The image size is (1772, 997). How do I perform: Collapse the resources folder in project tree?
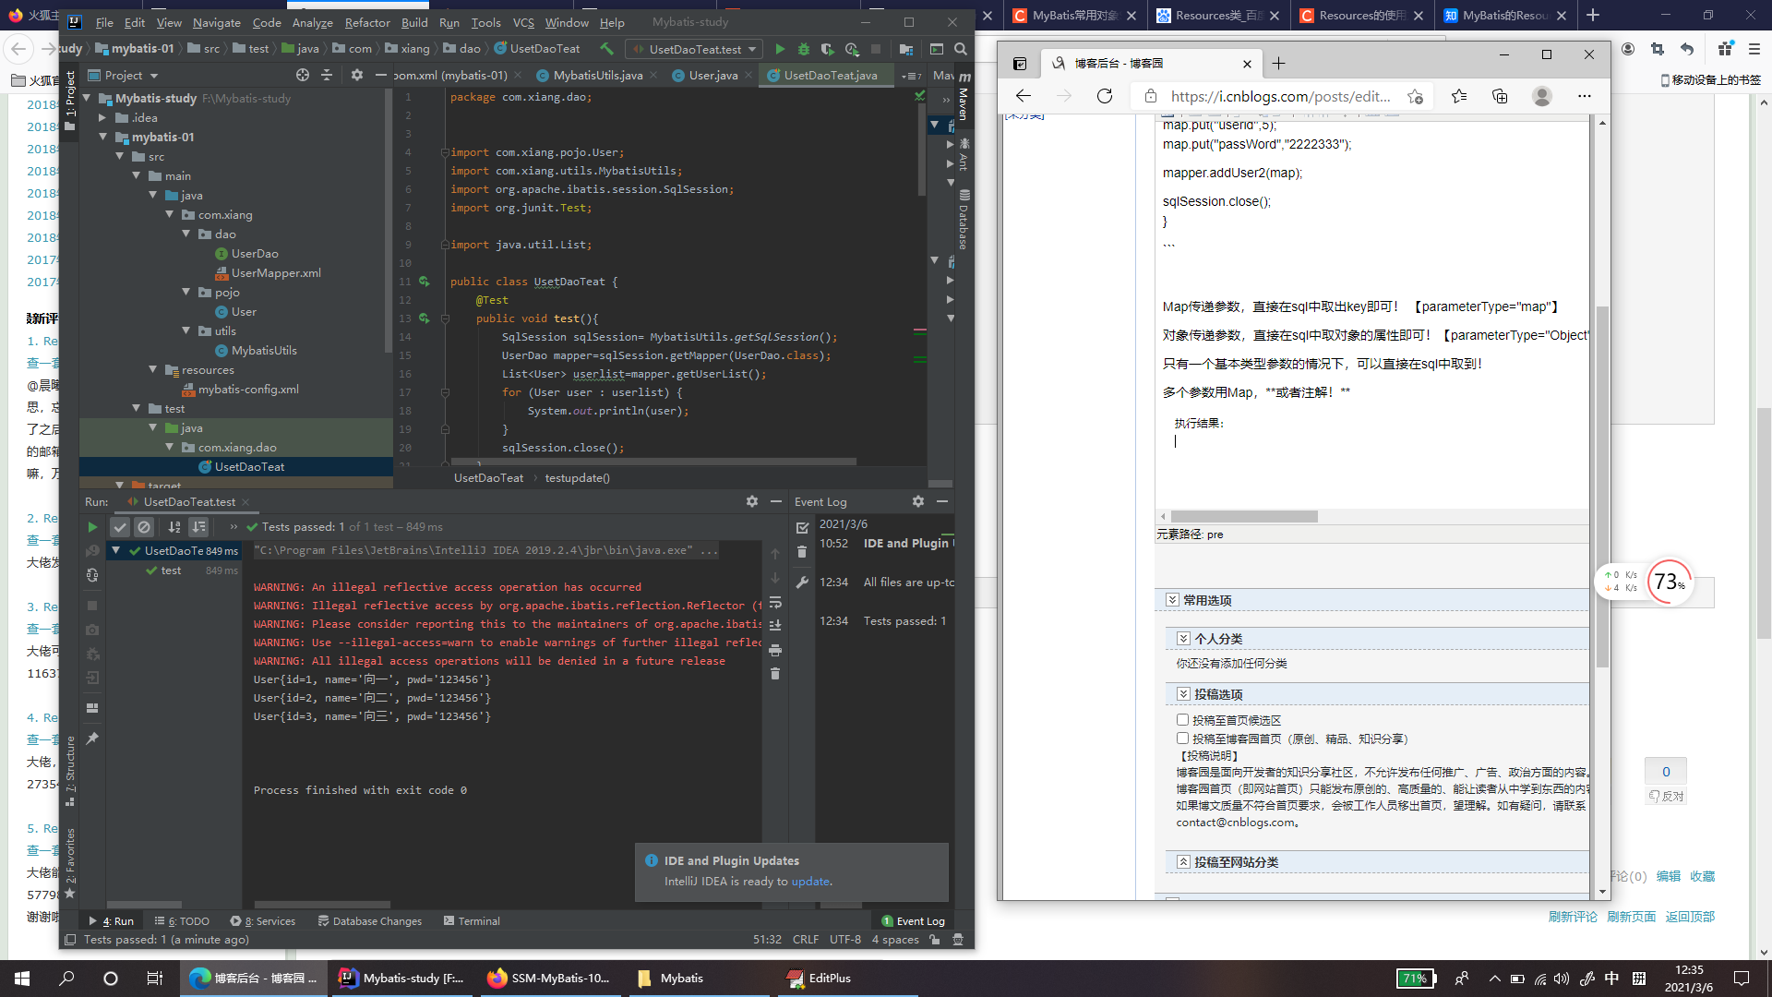153,369
